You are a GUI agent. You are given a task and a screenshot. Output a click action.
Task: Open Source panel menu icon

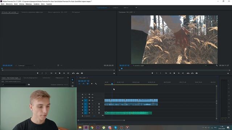tap(18, 12)
